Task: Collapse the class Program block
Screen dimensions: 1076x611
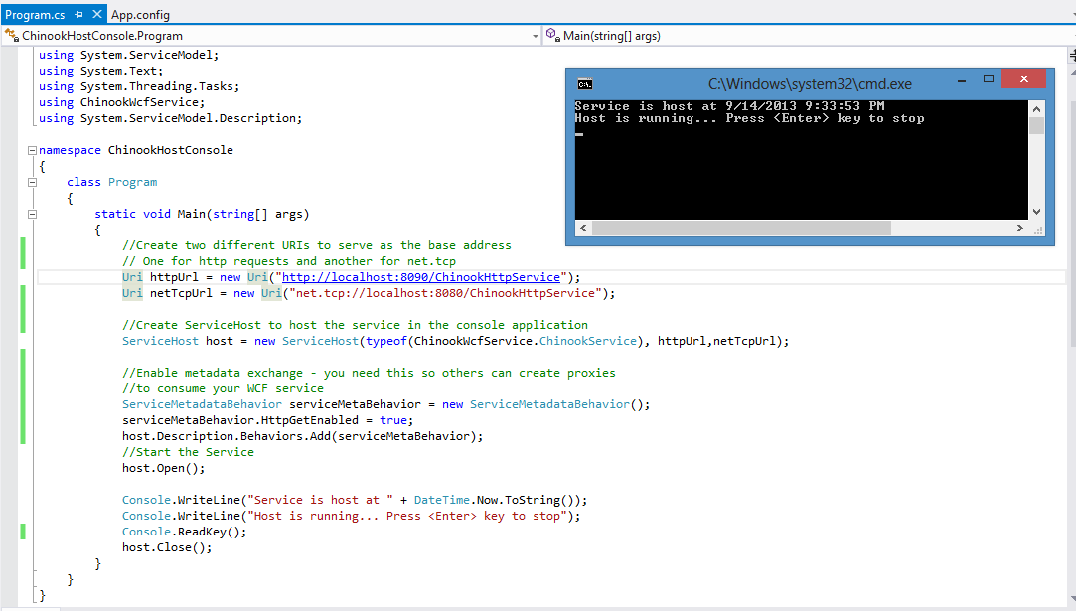Action: [33, 182]
